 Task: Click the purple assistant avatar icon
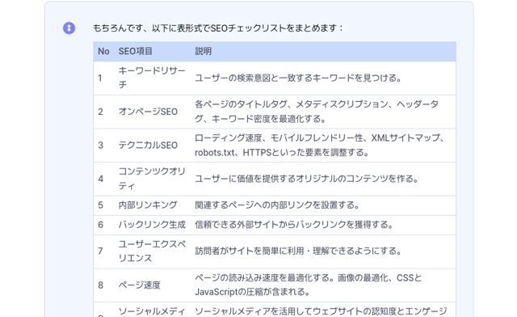click(69, 28)
